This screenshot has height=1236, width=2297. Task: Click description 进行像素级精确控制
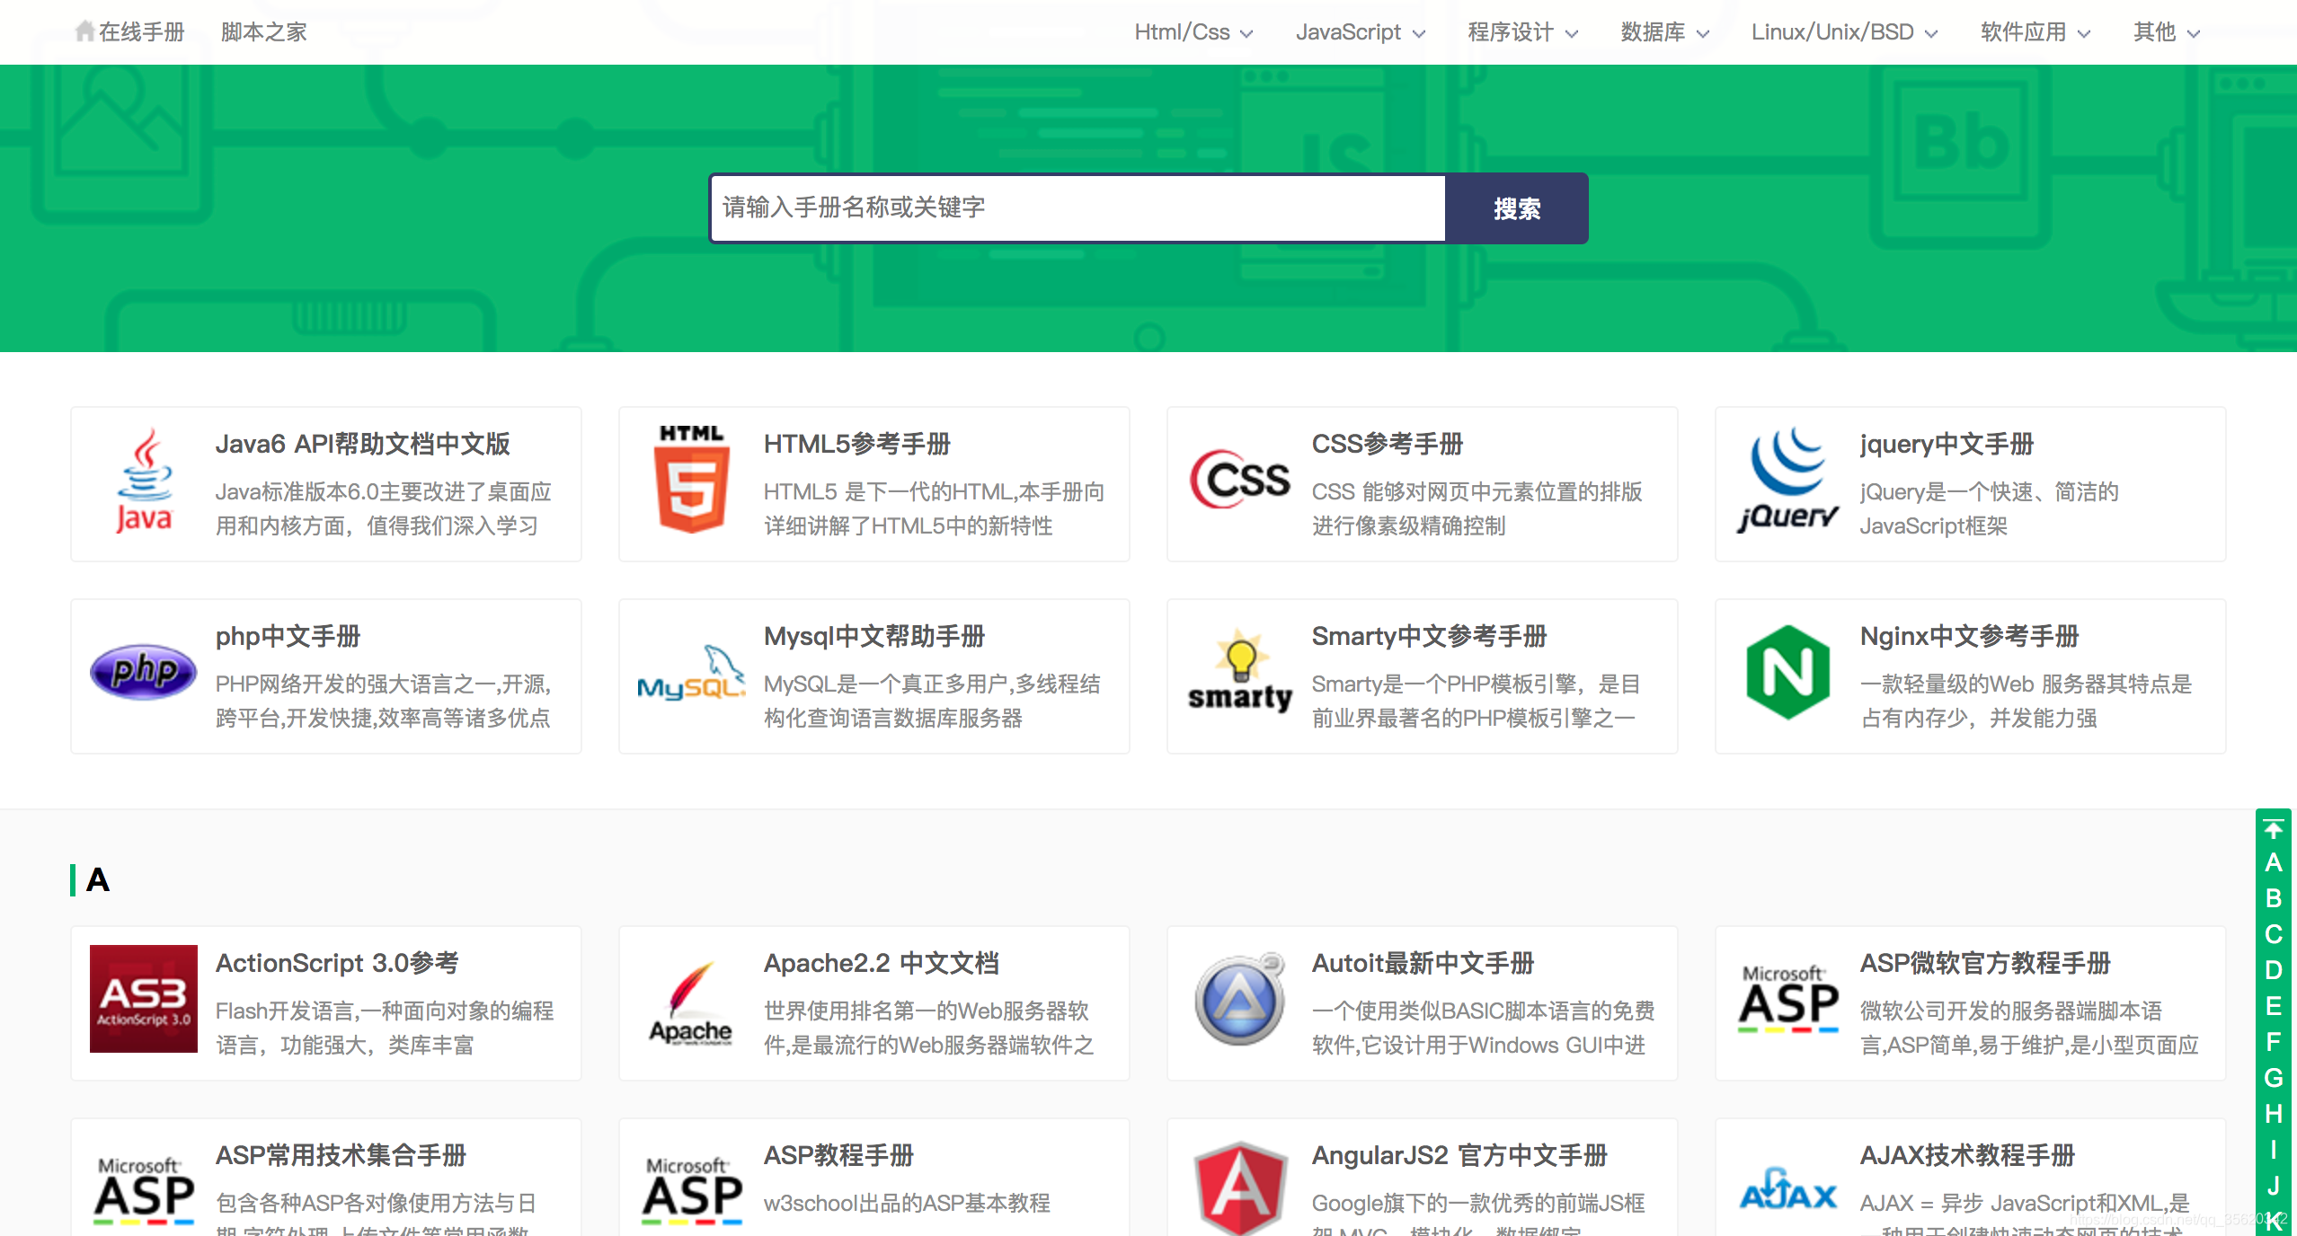pos(1408,526)
